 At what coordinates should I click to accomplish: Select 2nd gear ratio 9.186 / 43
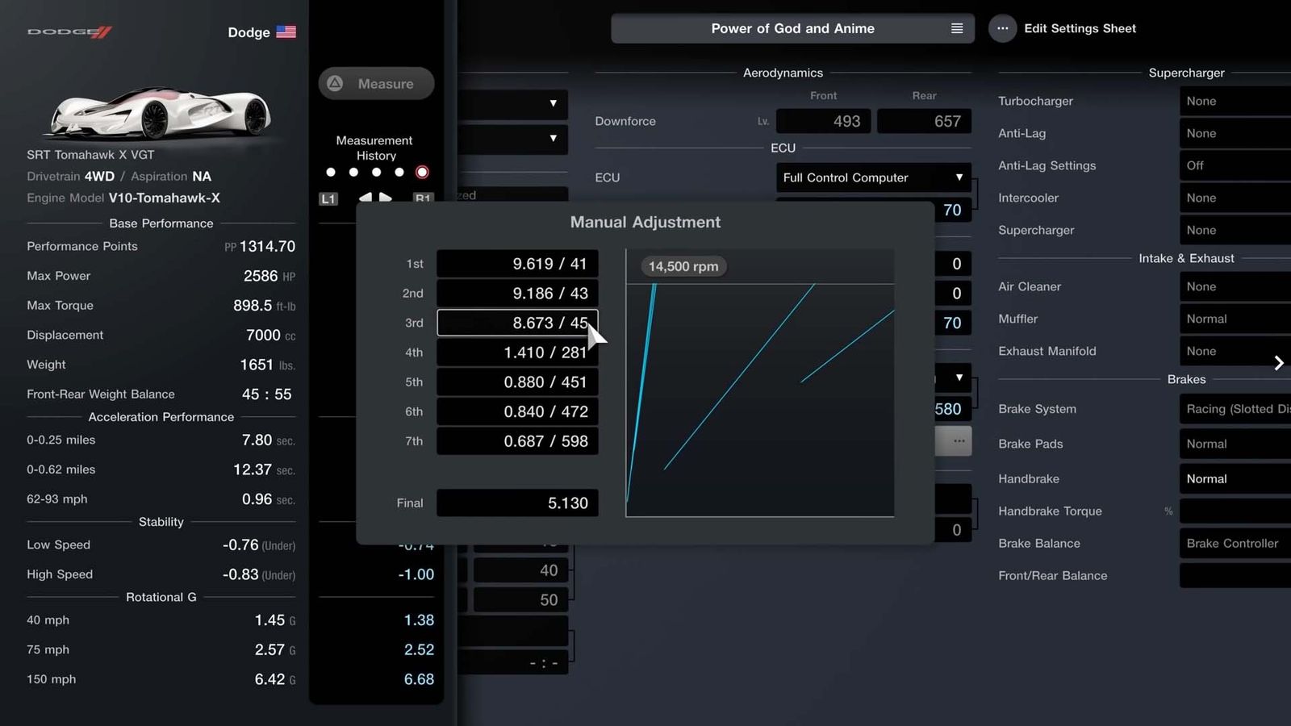[517, 293]
